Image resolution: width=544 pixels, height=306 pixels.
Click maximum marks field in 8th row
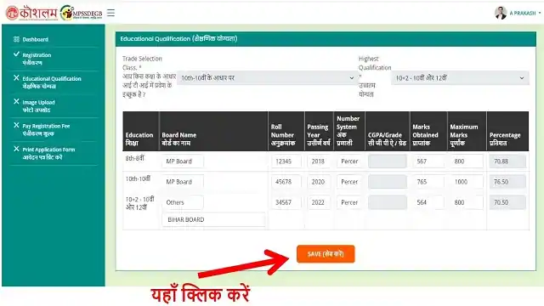click(x=467, y=161)
